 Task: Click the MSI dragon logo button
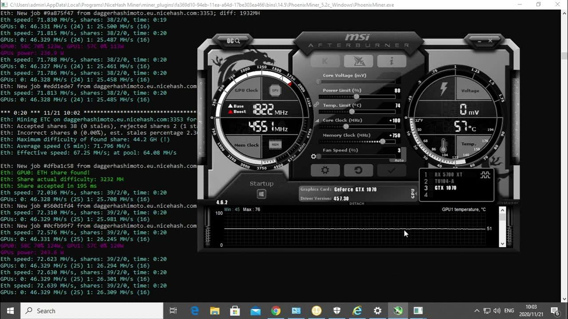358,61
